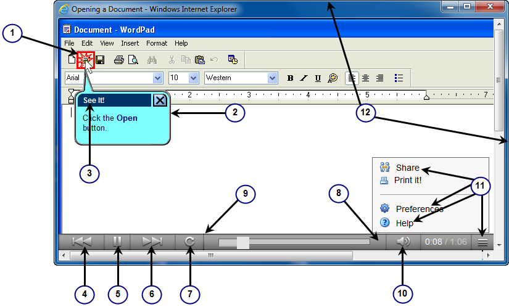Open the player menu hamburger icon
This screenshot has height=307, width=509.
482,242
